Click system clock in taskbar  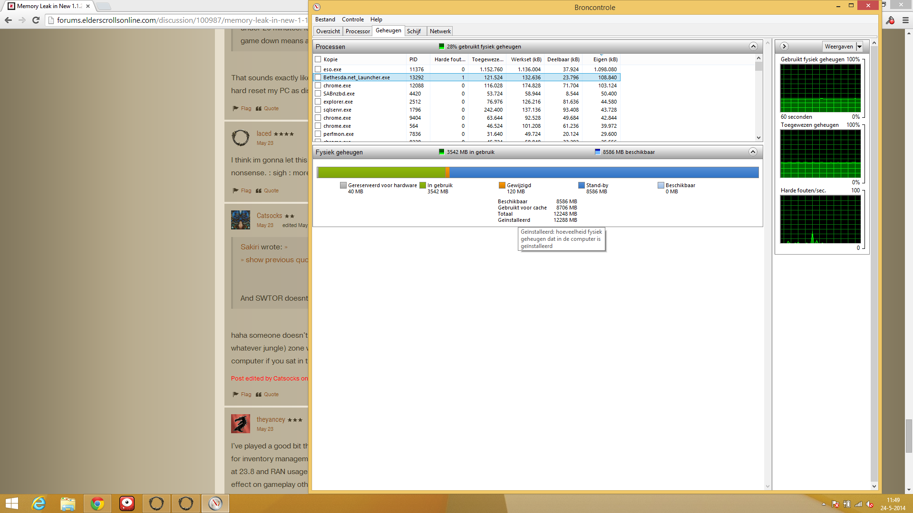coord(893,504)
